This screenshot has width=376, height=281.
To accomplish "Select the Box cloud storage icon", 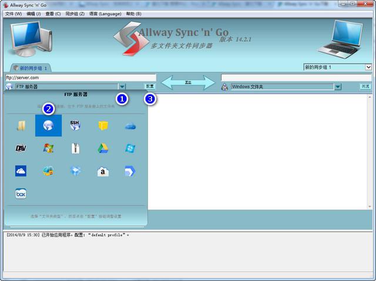I will [x=21, y=194].
